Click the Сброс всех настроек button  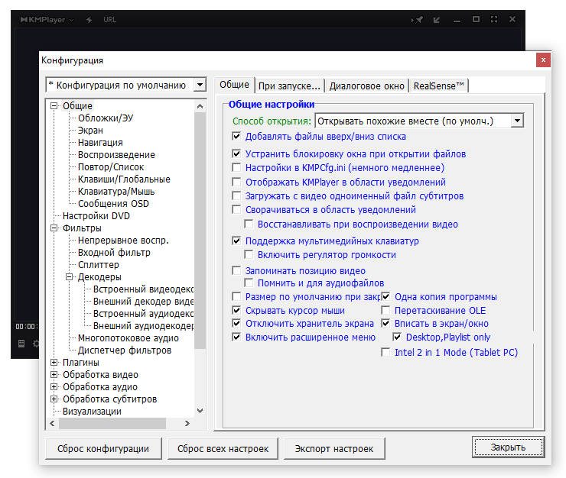(x=223, y=448)
